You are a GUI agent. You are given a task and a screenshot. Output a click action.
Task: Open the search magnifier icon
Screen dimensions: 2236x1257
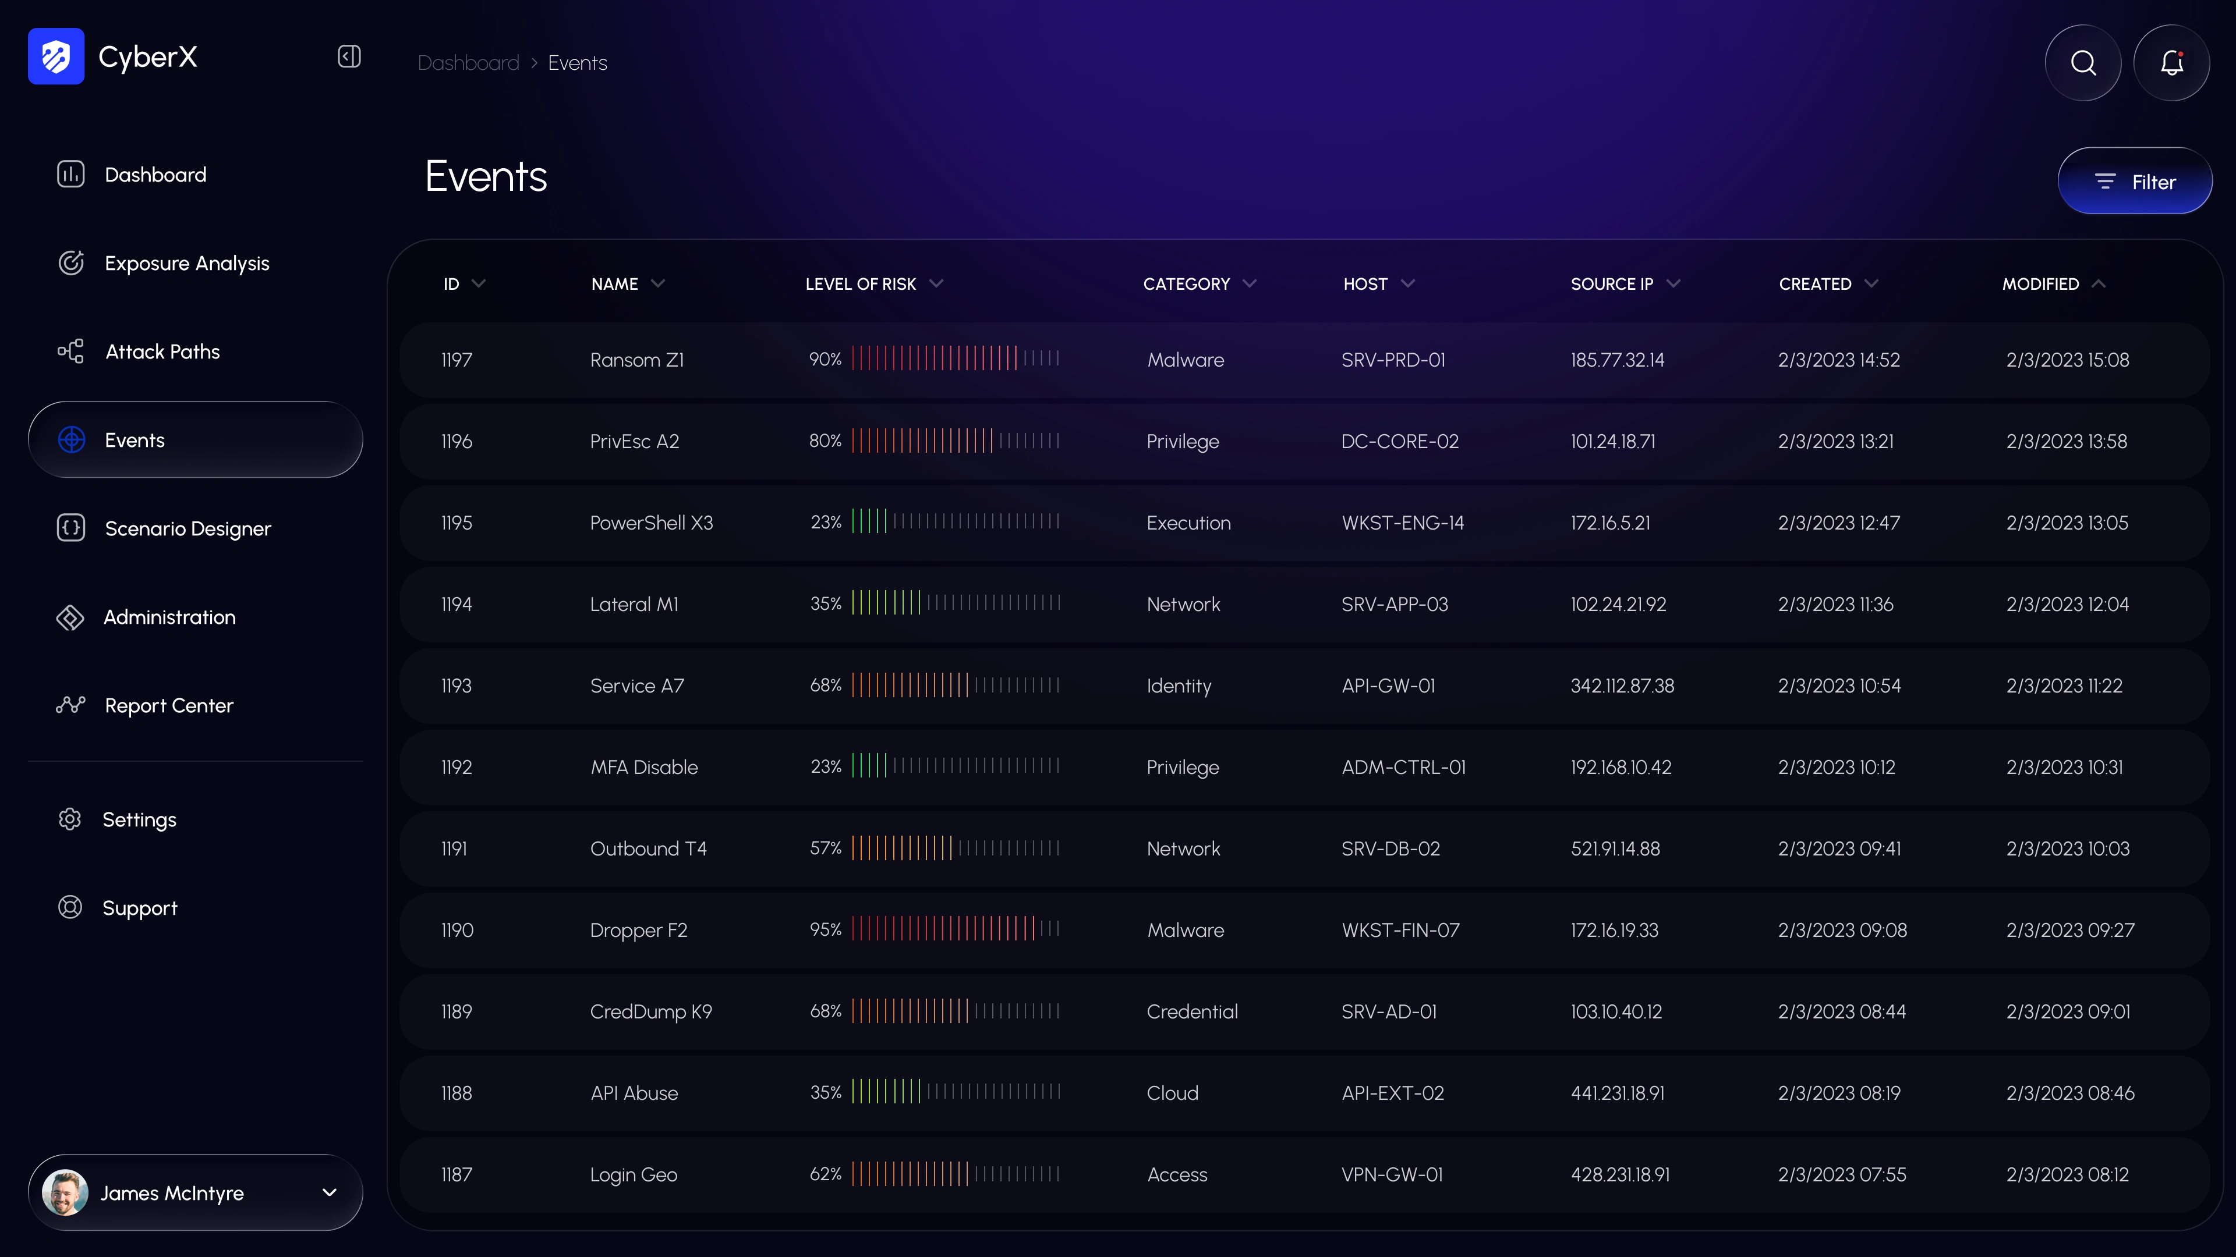[2082, 62]
